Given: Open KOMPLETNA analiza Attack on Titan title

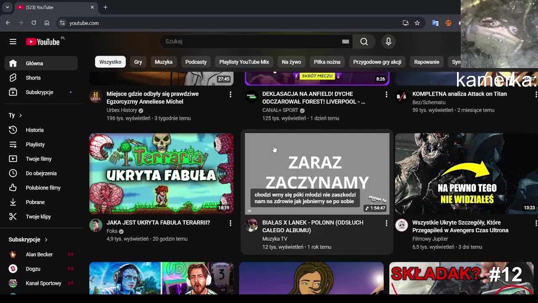Looking at the screenshot, I should pyautogui.click(x=459, y=94).
